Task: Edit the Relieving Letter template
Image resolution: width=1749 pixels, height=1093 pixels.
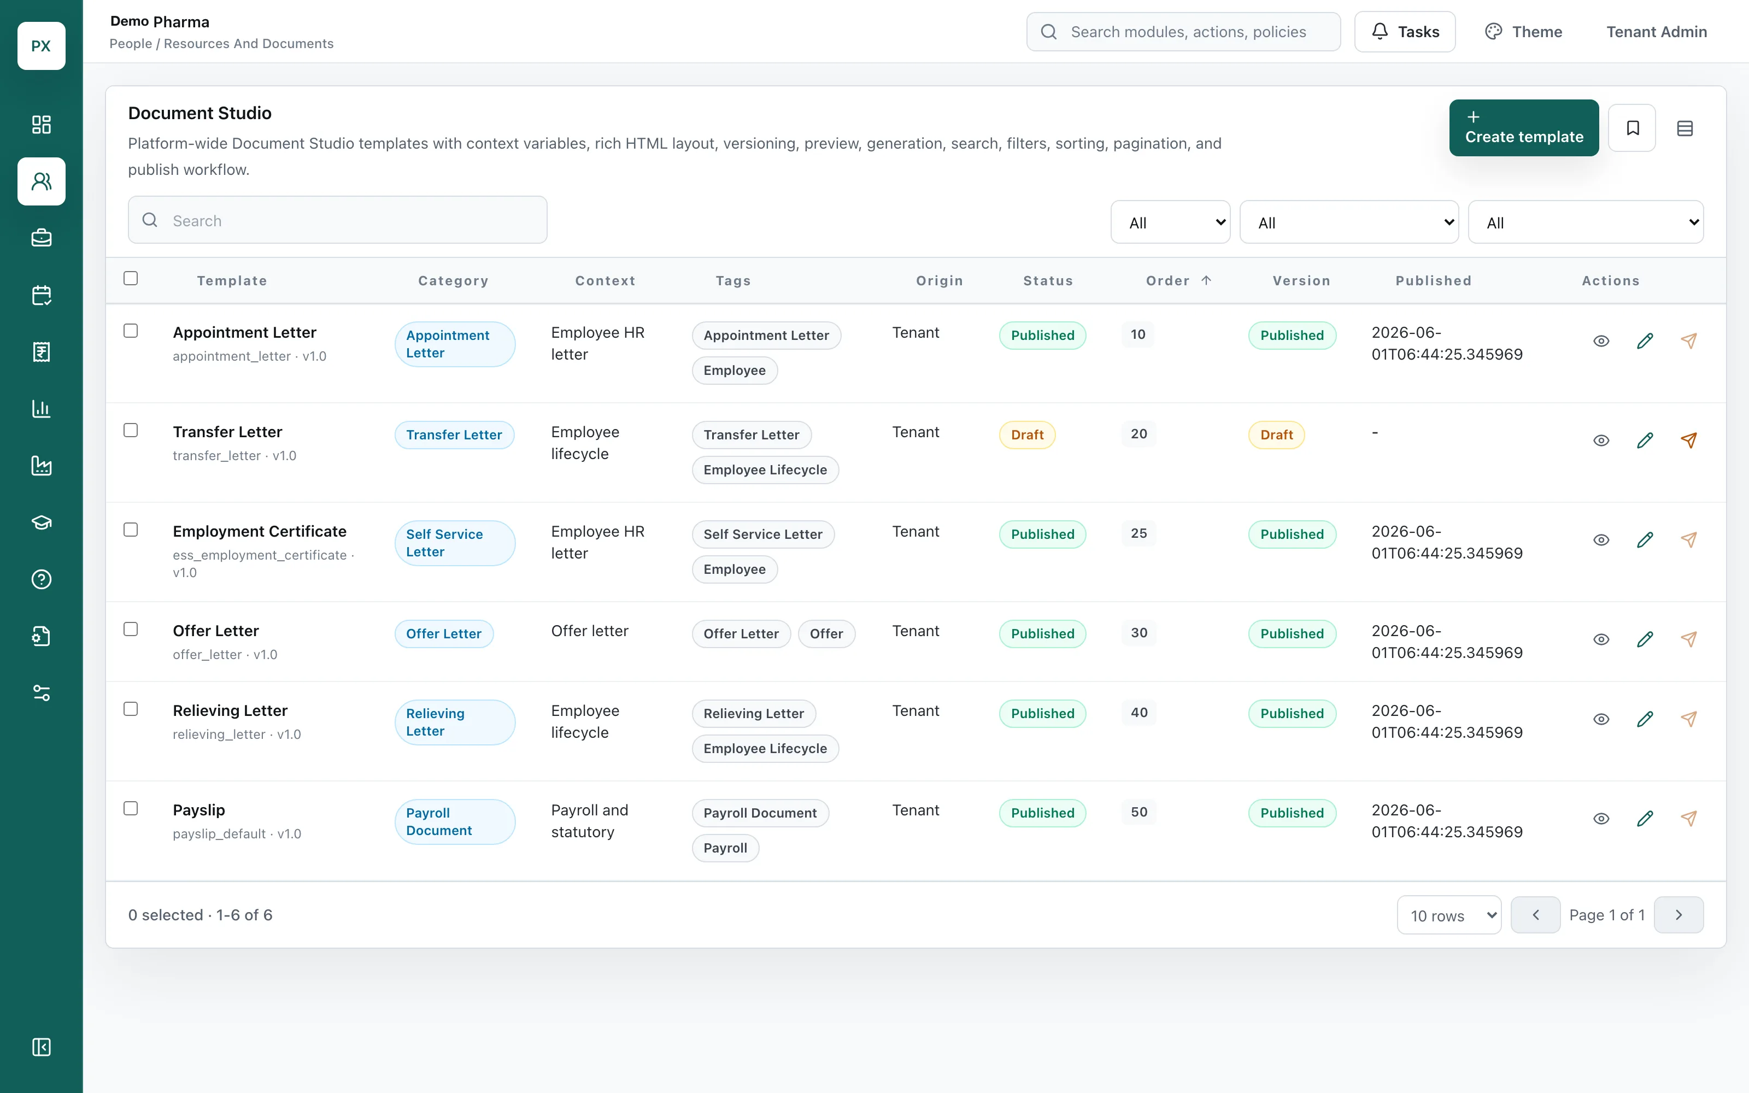Action: 1645,719
